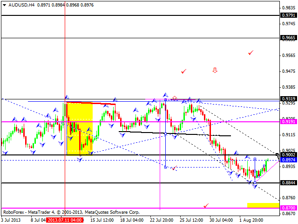This screenshot has height=224, width=298.
Task: Click the red checkmark below the 0.9665 line
Action: (251, 53)
